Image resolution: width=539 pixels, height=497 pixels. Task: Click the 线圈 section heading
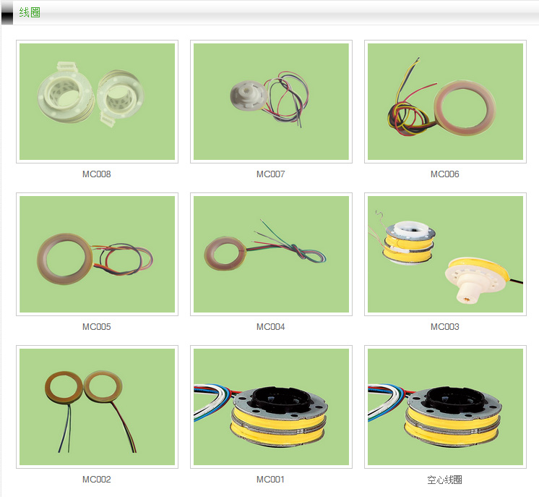[x=30, y=12]
